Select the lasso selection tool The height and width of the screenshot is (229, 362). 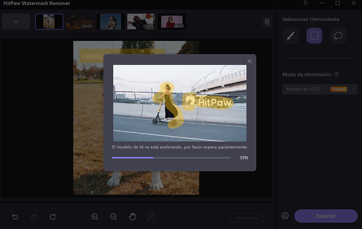(x=338, y=36)
